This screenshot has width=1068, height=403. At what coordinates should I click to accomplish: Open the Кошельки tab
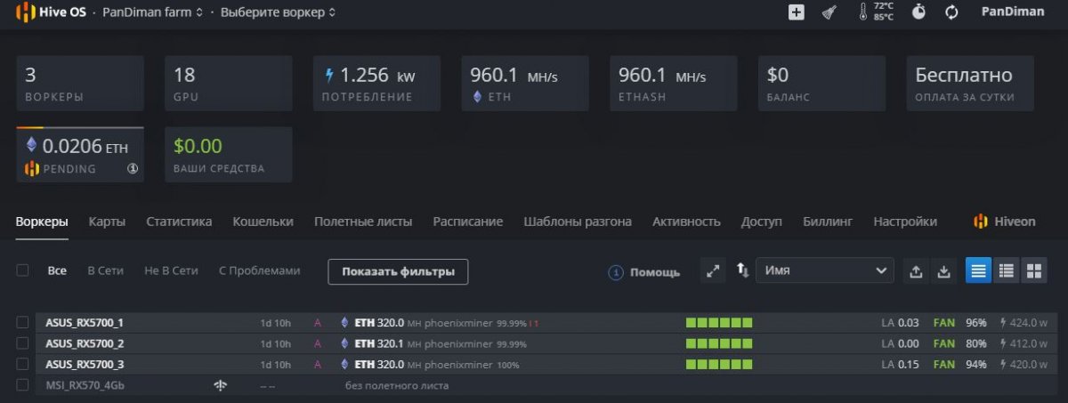(263, 222)
